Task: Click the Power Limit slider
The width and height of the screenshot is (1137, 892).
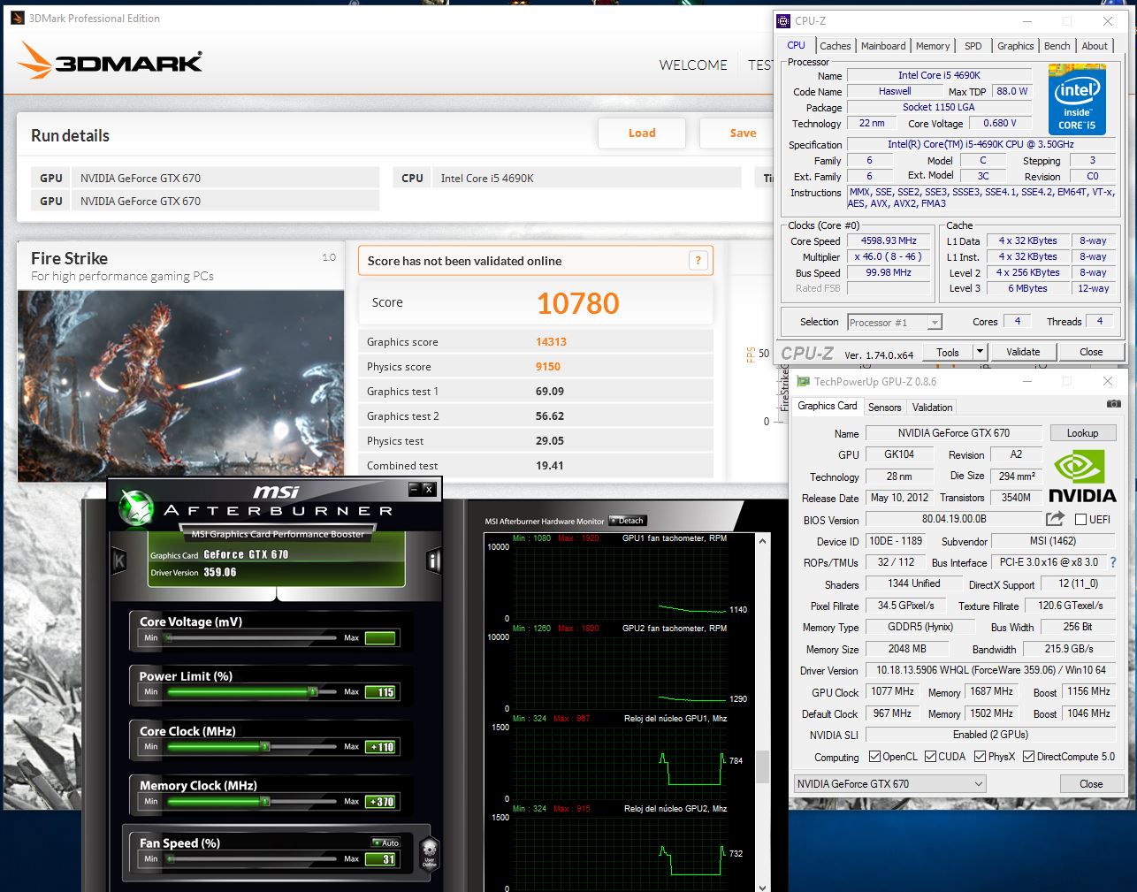Action: click(252, 692)
